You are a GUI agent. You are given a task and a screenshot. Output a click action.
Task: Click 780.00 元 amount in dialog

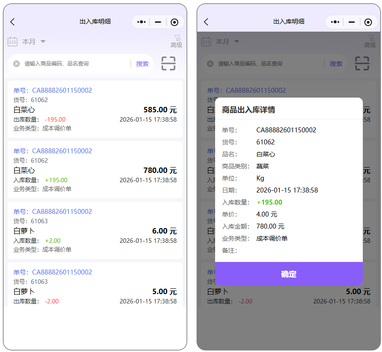270,226
